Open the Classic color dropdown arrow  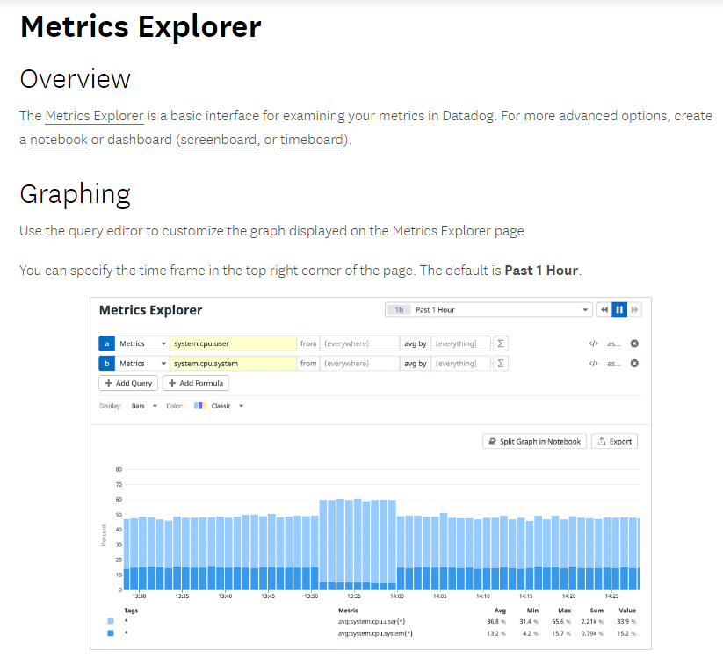point(242,406)
